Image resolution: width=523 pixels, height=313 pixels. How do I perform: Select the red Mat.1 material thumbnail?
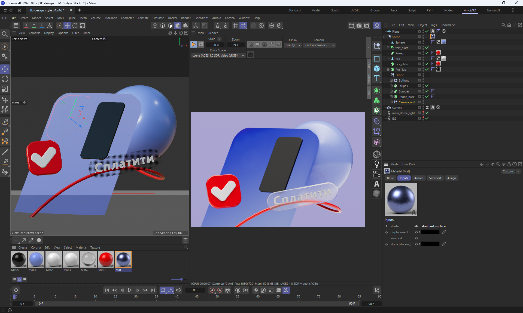(x=106, y=259)
